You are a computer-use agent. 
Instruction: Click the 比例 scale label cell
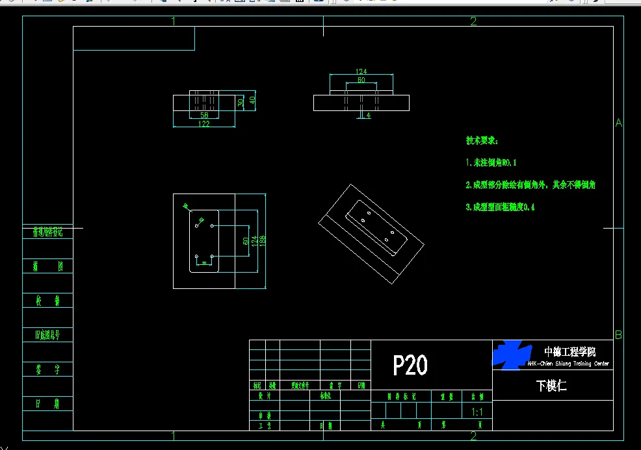[477, 396]
